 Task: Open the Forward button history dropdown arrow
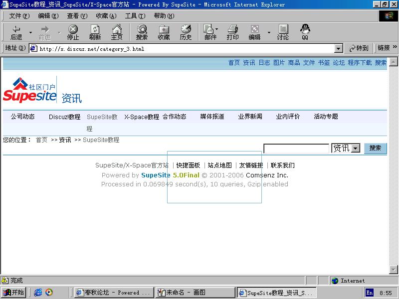pos(59,32)
